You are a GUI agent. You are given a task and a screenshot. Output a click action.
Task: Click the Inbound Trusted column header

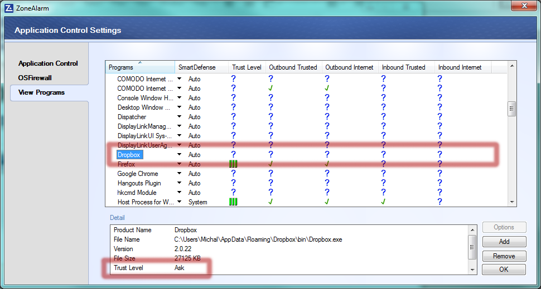pyautogui.click(x=406, y=67)
